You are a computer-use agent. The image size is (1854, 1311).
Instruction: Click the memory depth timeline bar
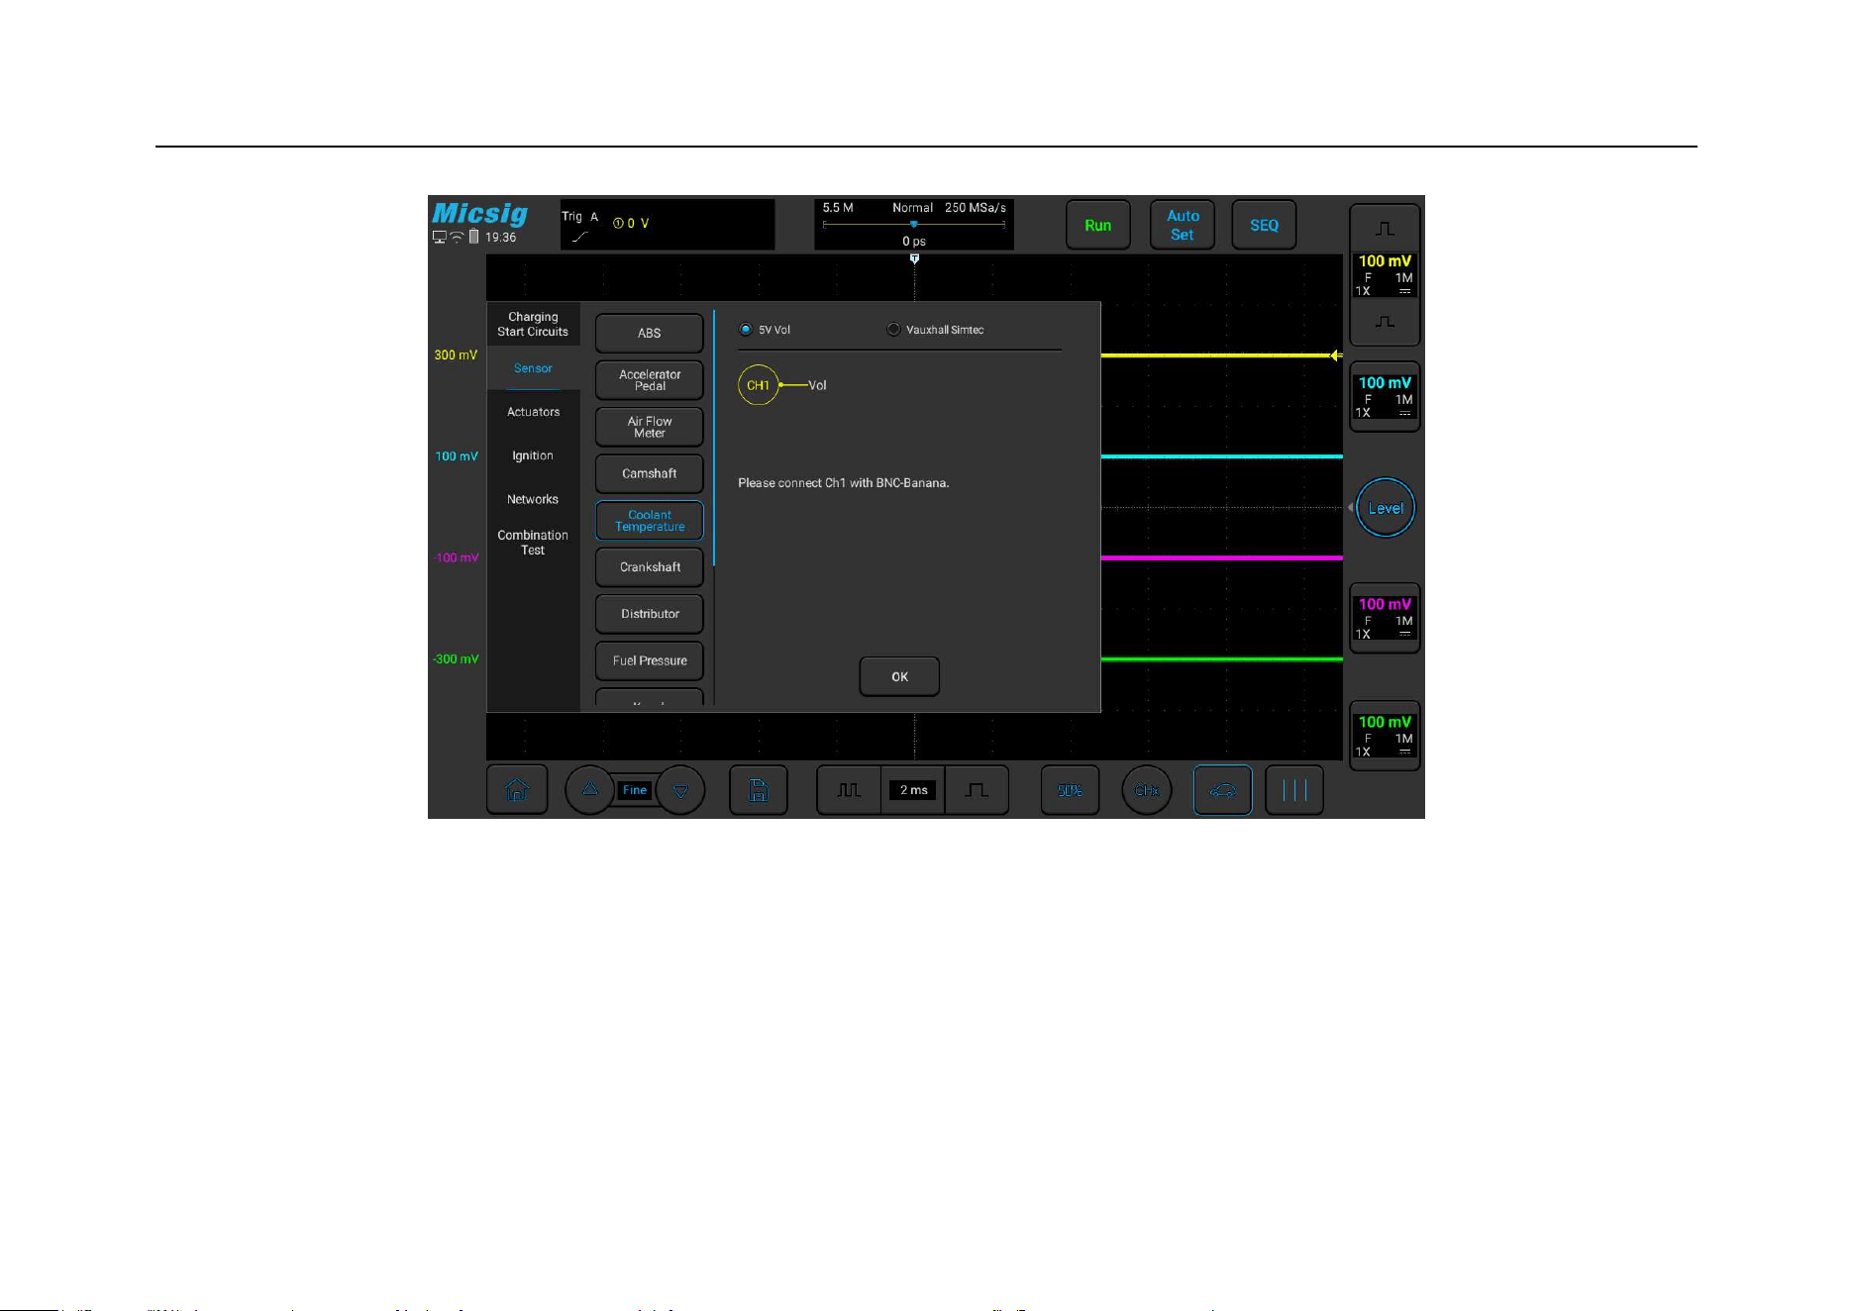pyautogui.click(x=913, y=225)
